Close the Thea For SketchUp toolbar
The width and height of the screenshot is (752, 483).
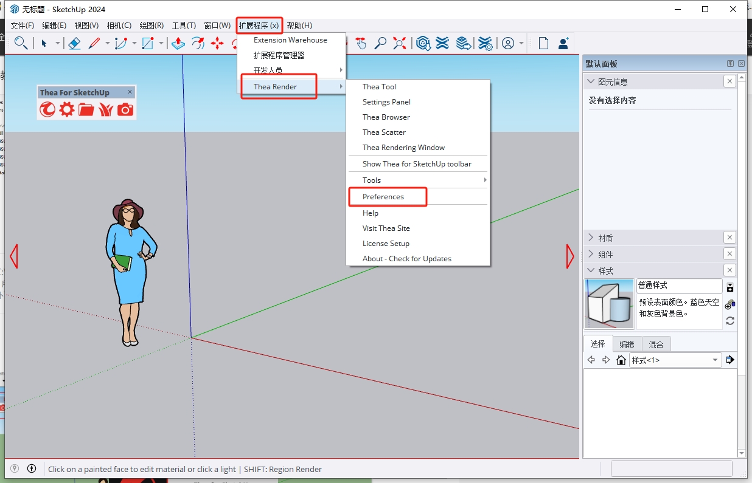(130, 92)
